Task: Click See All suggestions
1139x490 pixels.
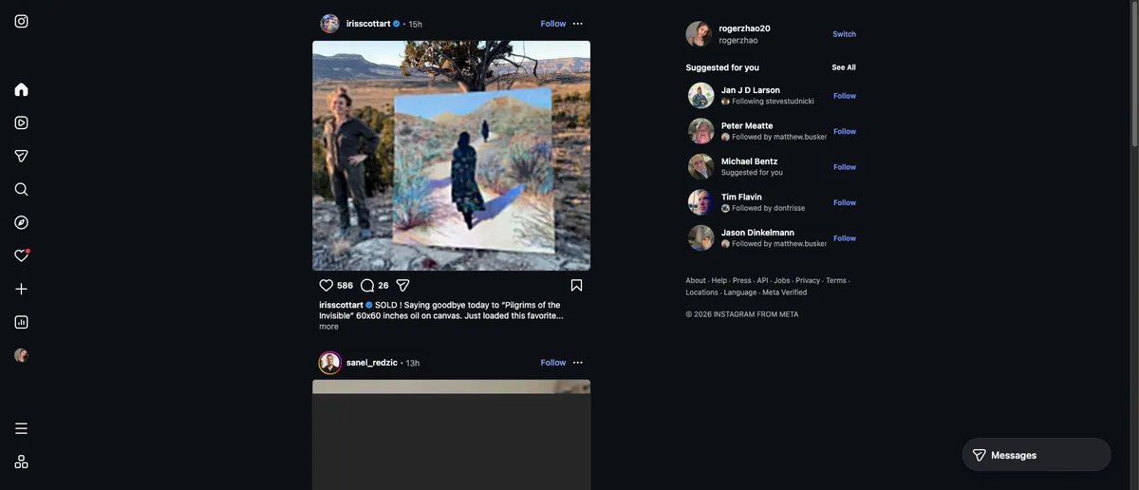Action: pos(843,67)
